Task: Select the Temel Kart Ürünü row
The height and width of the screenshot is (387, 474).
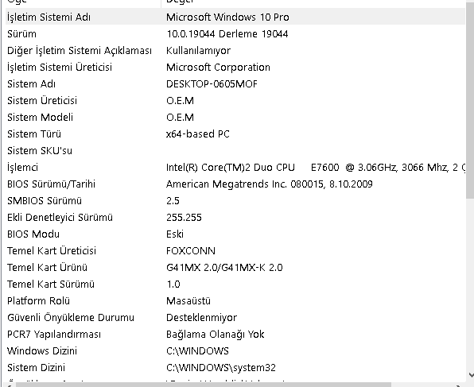Action: pyautogui.click(x=235, y=267)
